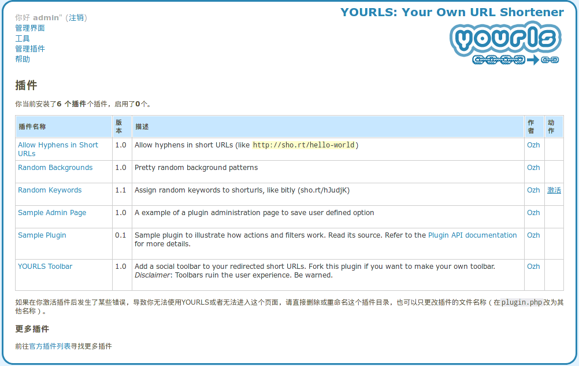The width and height of the screenshot is (579, 366).
Task: Click the 注销 logout link
Action: point(76,18)
